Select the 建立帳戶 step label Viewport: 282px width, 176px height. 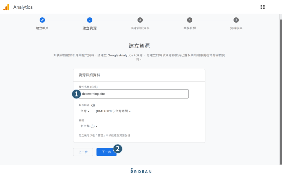click(42, 28)
